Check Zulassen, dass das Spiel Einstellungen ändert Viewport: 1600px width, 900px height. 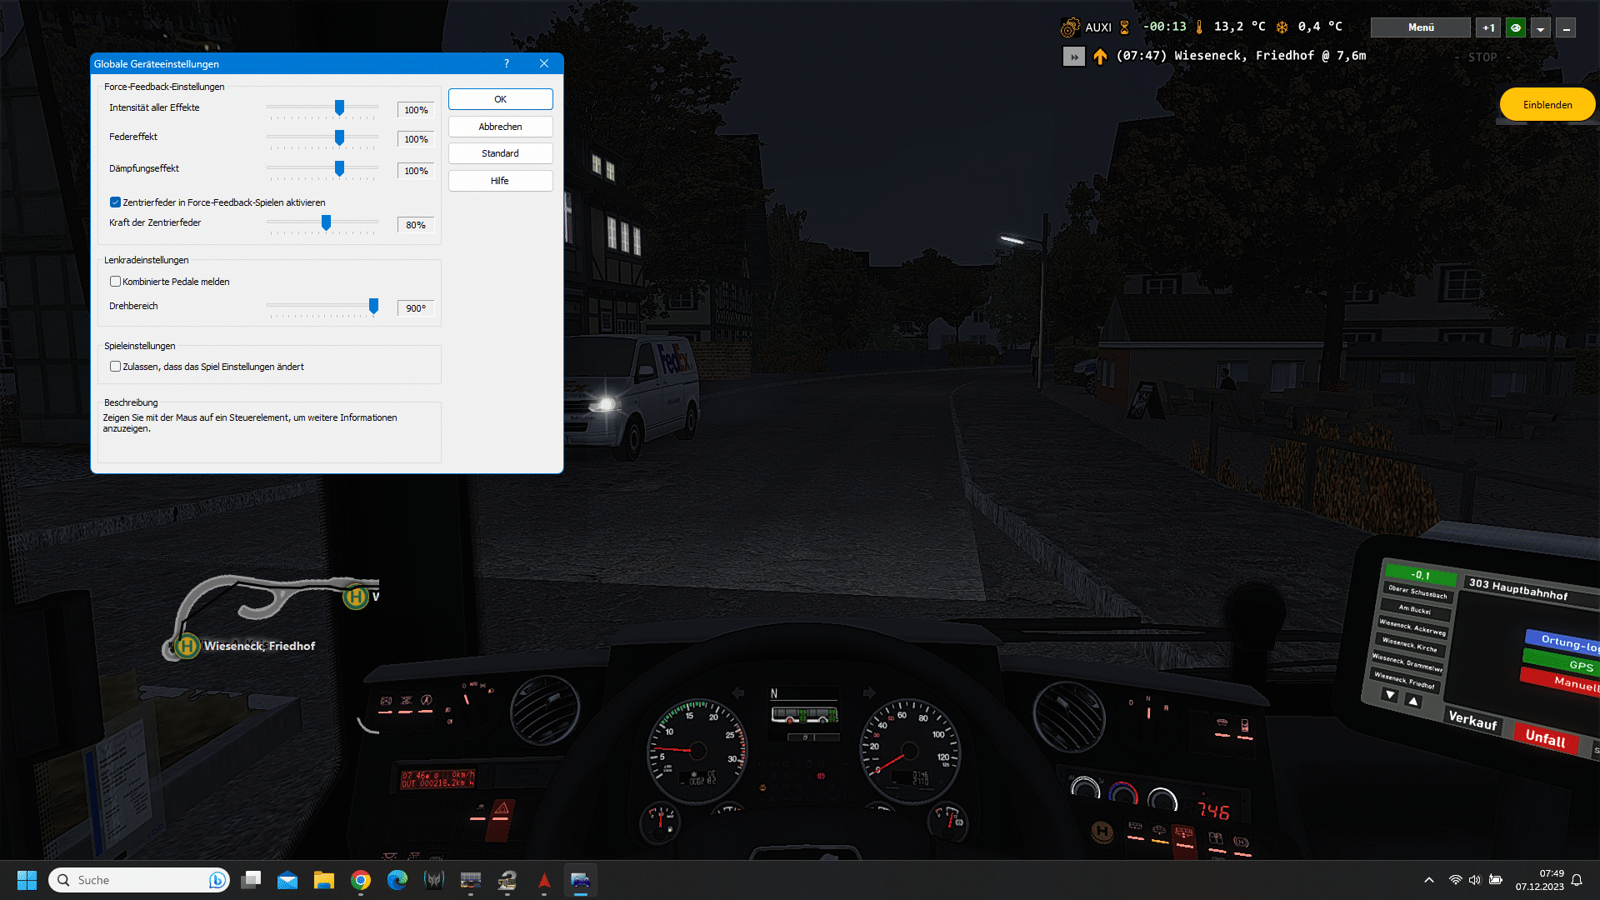coord(115,367)
